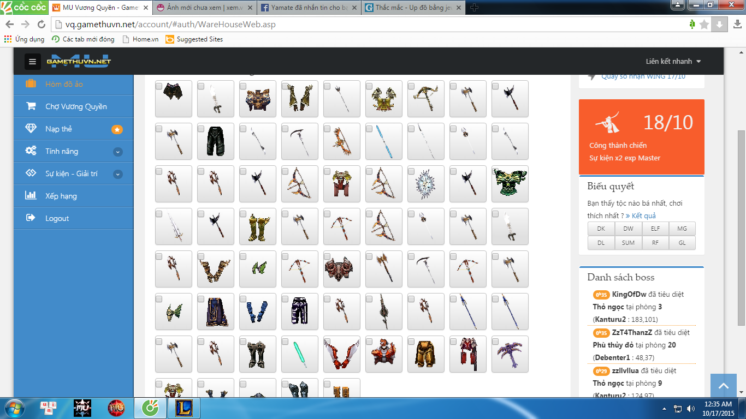Select the golden boots item

258,226
